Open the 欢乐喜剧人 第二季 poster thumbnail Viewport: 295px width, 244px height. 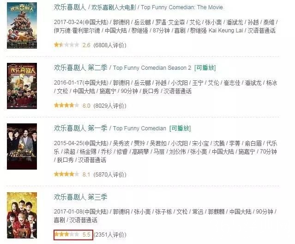pos(22,86)
